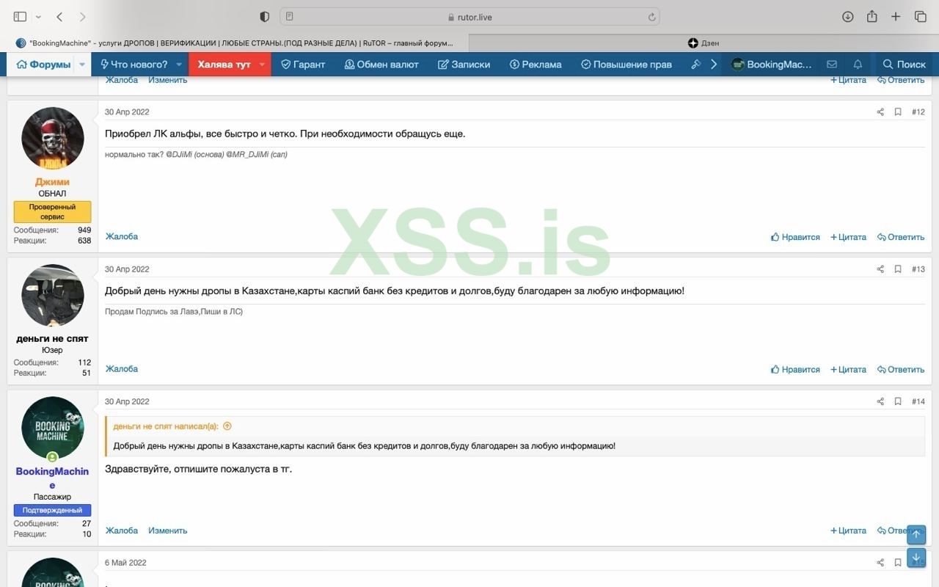939x587 pixels.
Task: Reload the current page
Action: coord(651,17)
